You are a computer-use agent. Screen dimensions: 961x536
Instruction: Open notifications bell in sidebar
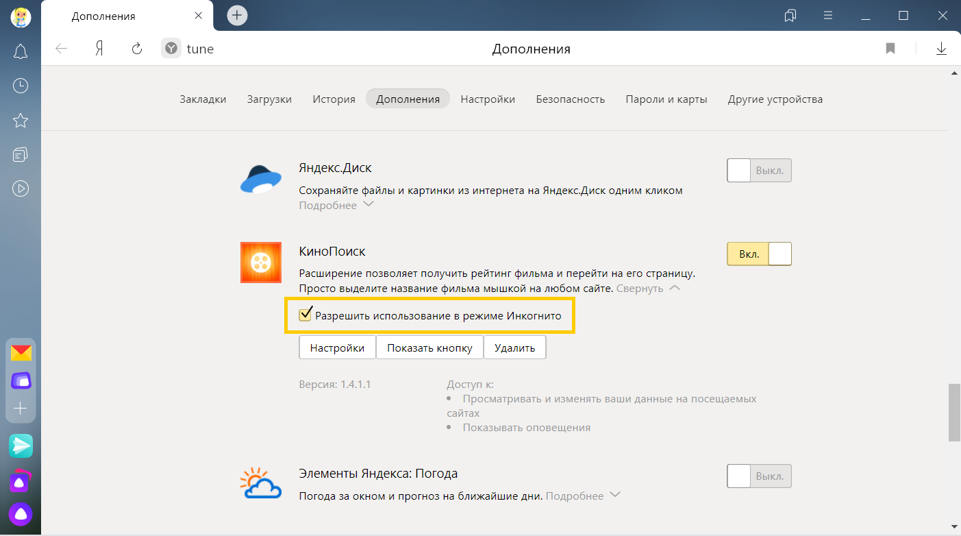click(21, 51)
